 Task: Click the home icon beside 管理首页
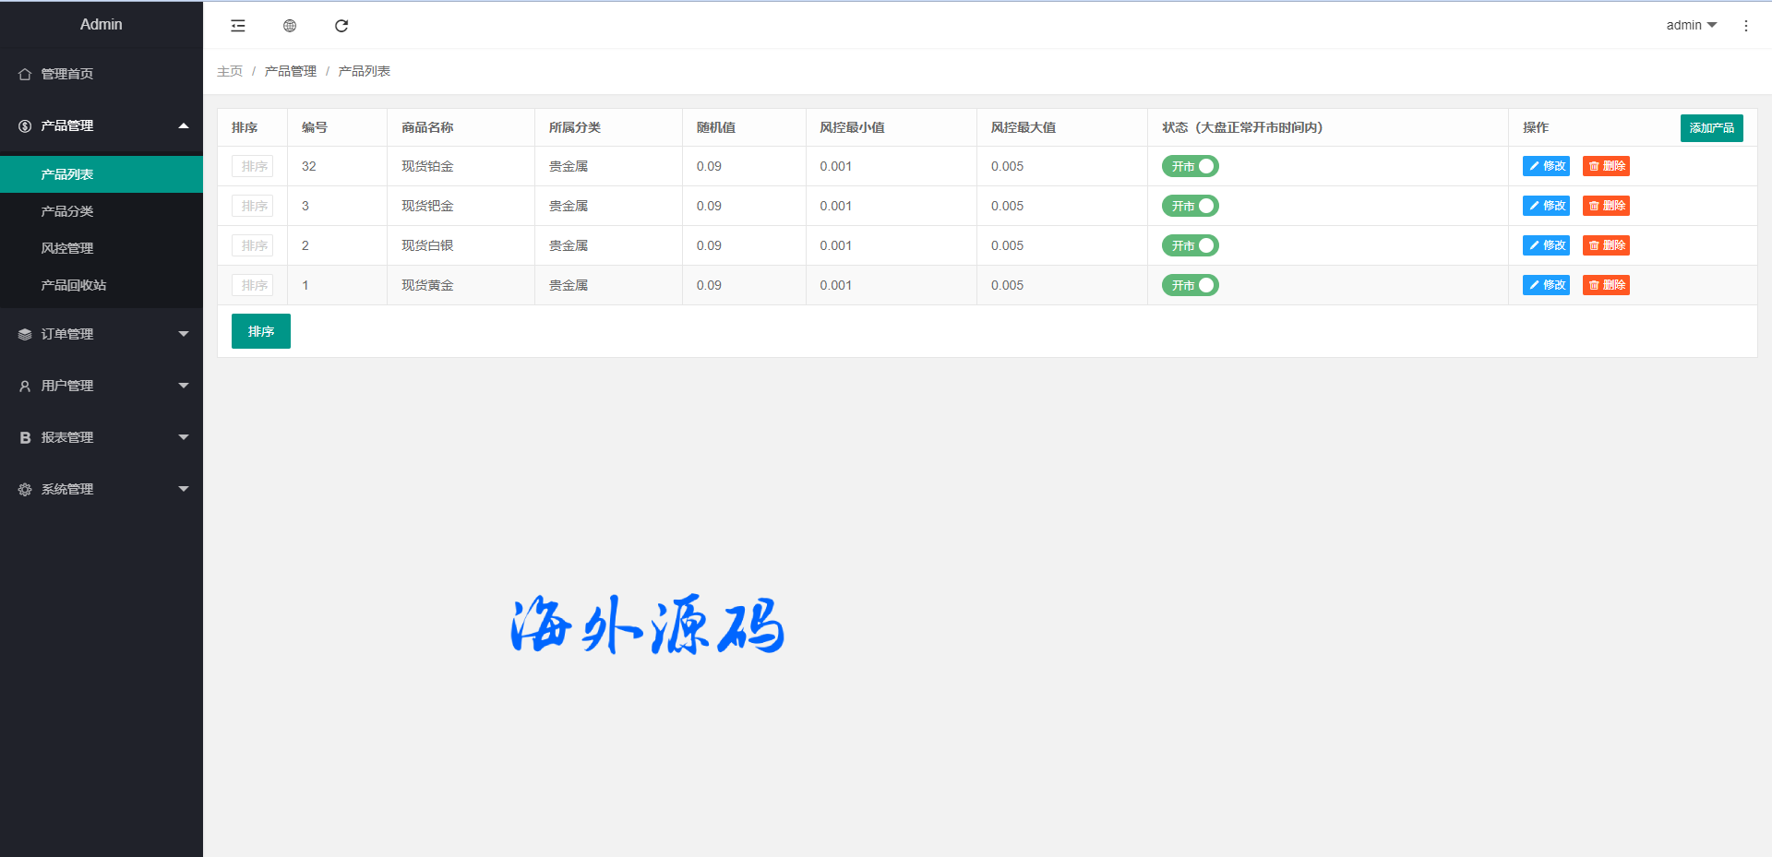25,74
